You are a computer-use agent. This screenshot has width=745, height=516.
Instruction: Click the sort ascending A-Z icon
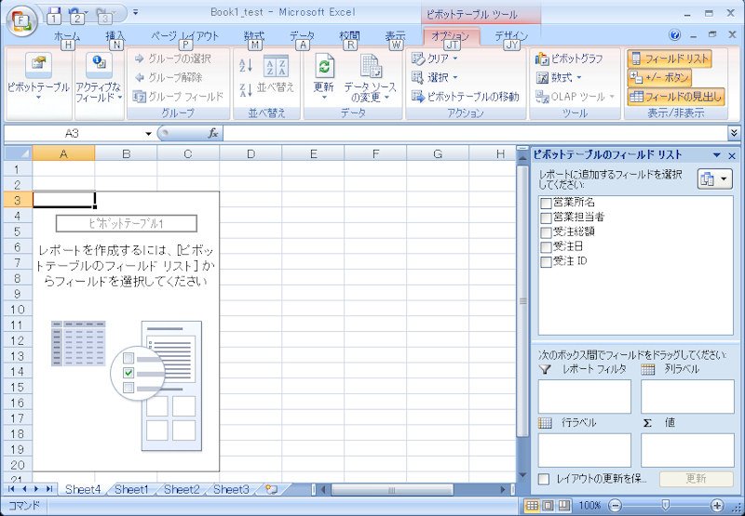(x=246, y=65)
